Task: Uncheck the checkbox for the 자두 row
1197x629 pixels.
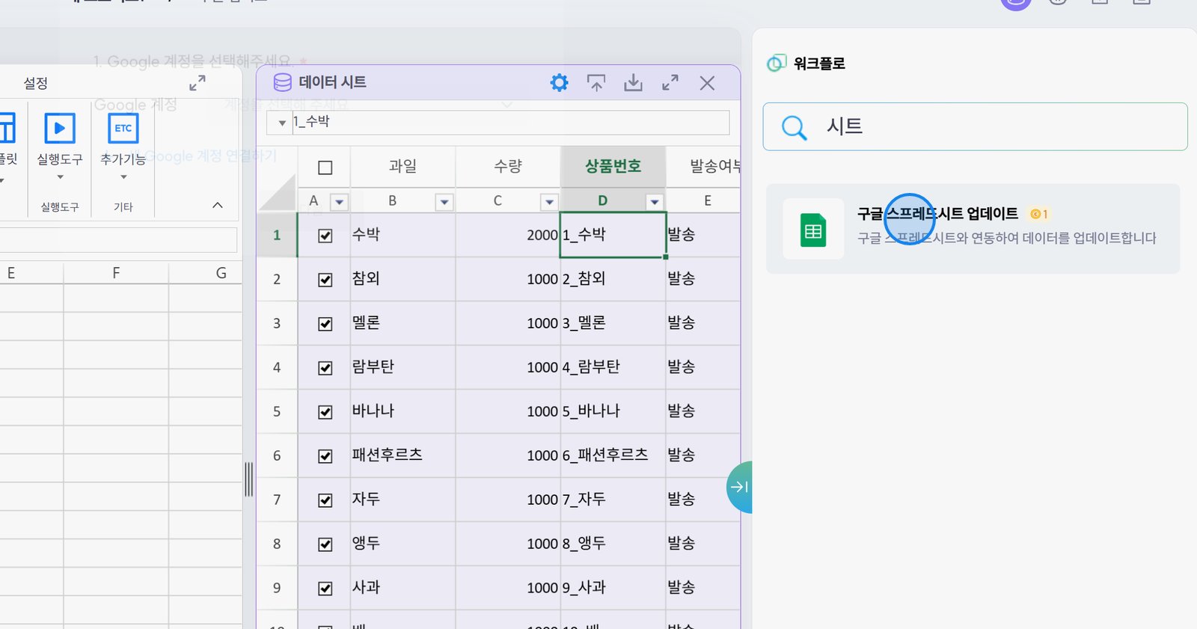Action: [325, 500]
